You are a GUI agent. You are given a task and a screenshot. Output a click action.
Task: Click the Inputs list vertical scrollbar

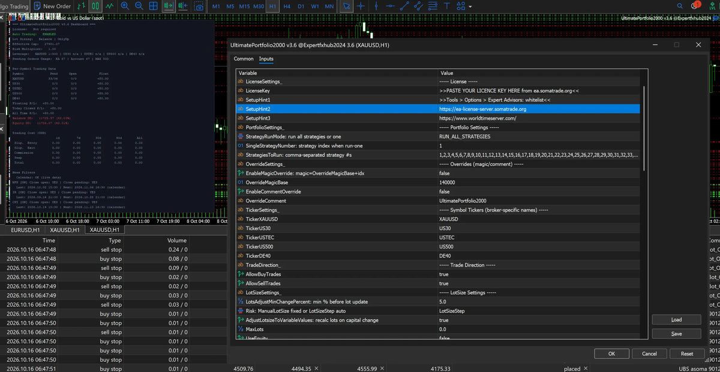click(x=644, y=128)
